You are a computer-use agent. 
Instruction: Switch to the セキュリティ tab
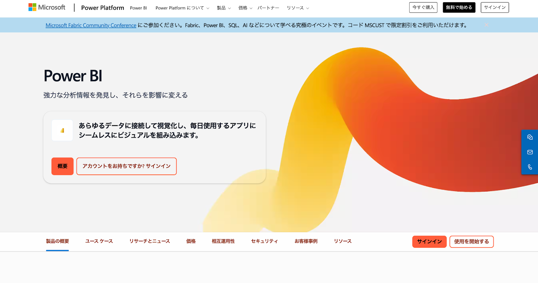click(x=264, y=241)
